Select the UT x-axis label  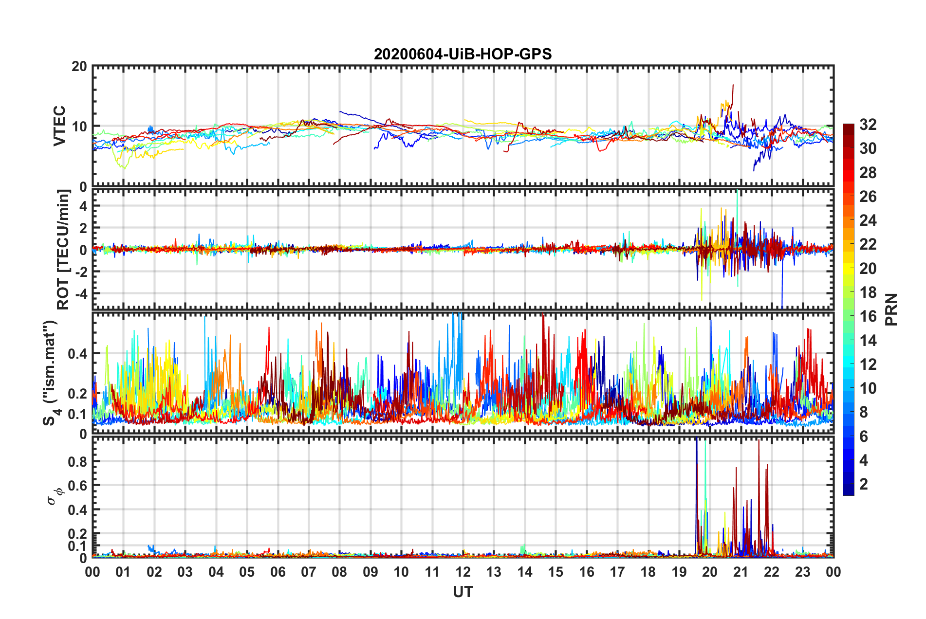tap(463, 592)
